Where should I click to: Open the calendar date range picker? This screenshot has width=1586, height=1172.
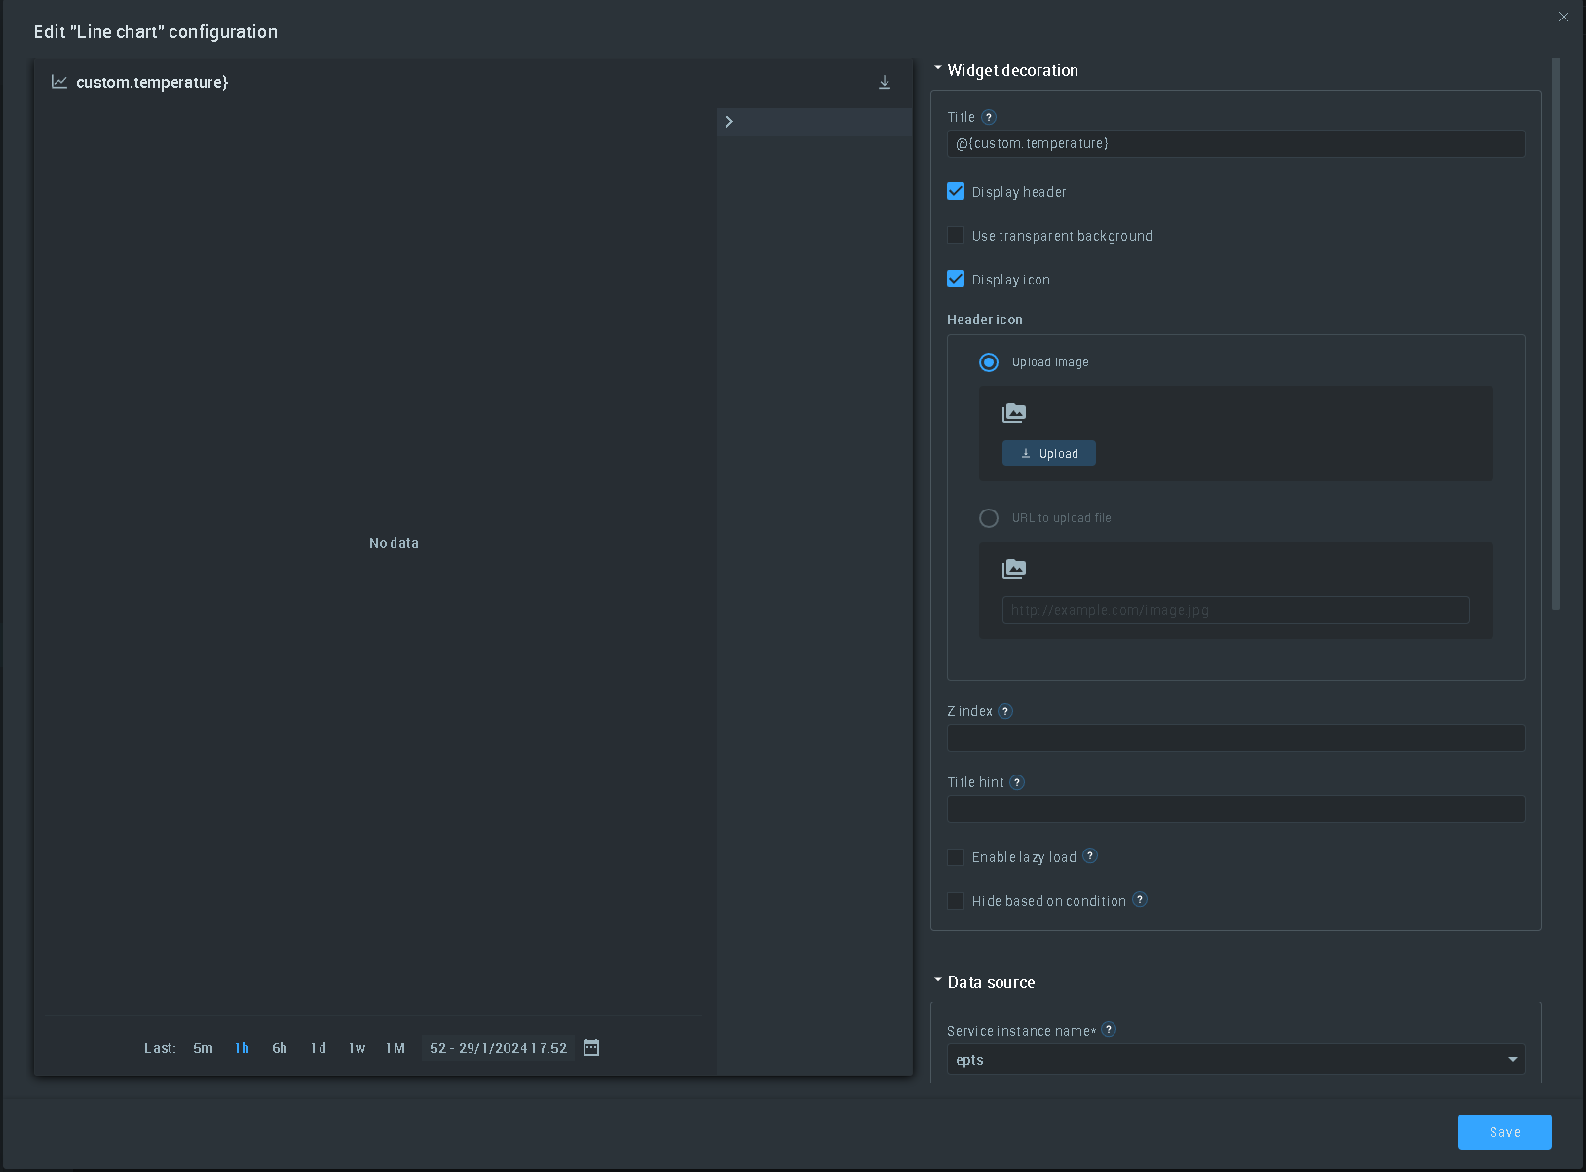[591, 1047]
